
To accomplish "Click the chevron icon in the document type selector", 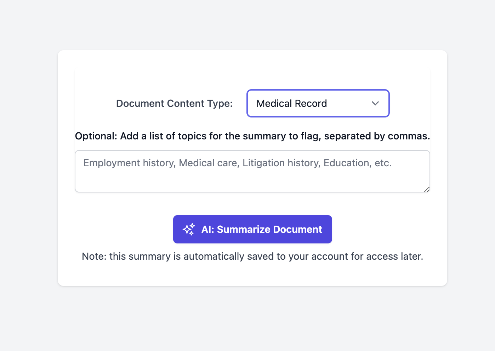I will point(375,103).
